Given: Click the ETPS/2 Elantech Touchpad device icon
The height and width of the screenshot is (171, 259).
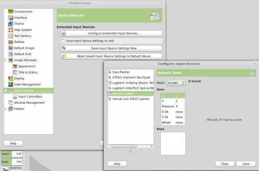Looking at the screenshot, I should (110, 77).
